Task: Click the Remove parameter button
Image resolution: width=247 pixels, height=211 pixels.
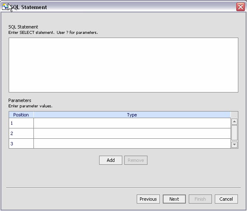Action: pyautogui.click(x=136, y=160)
